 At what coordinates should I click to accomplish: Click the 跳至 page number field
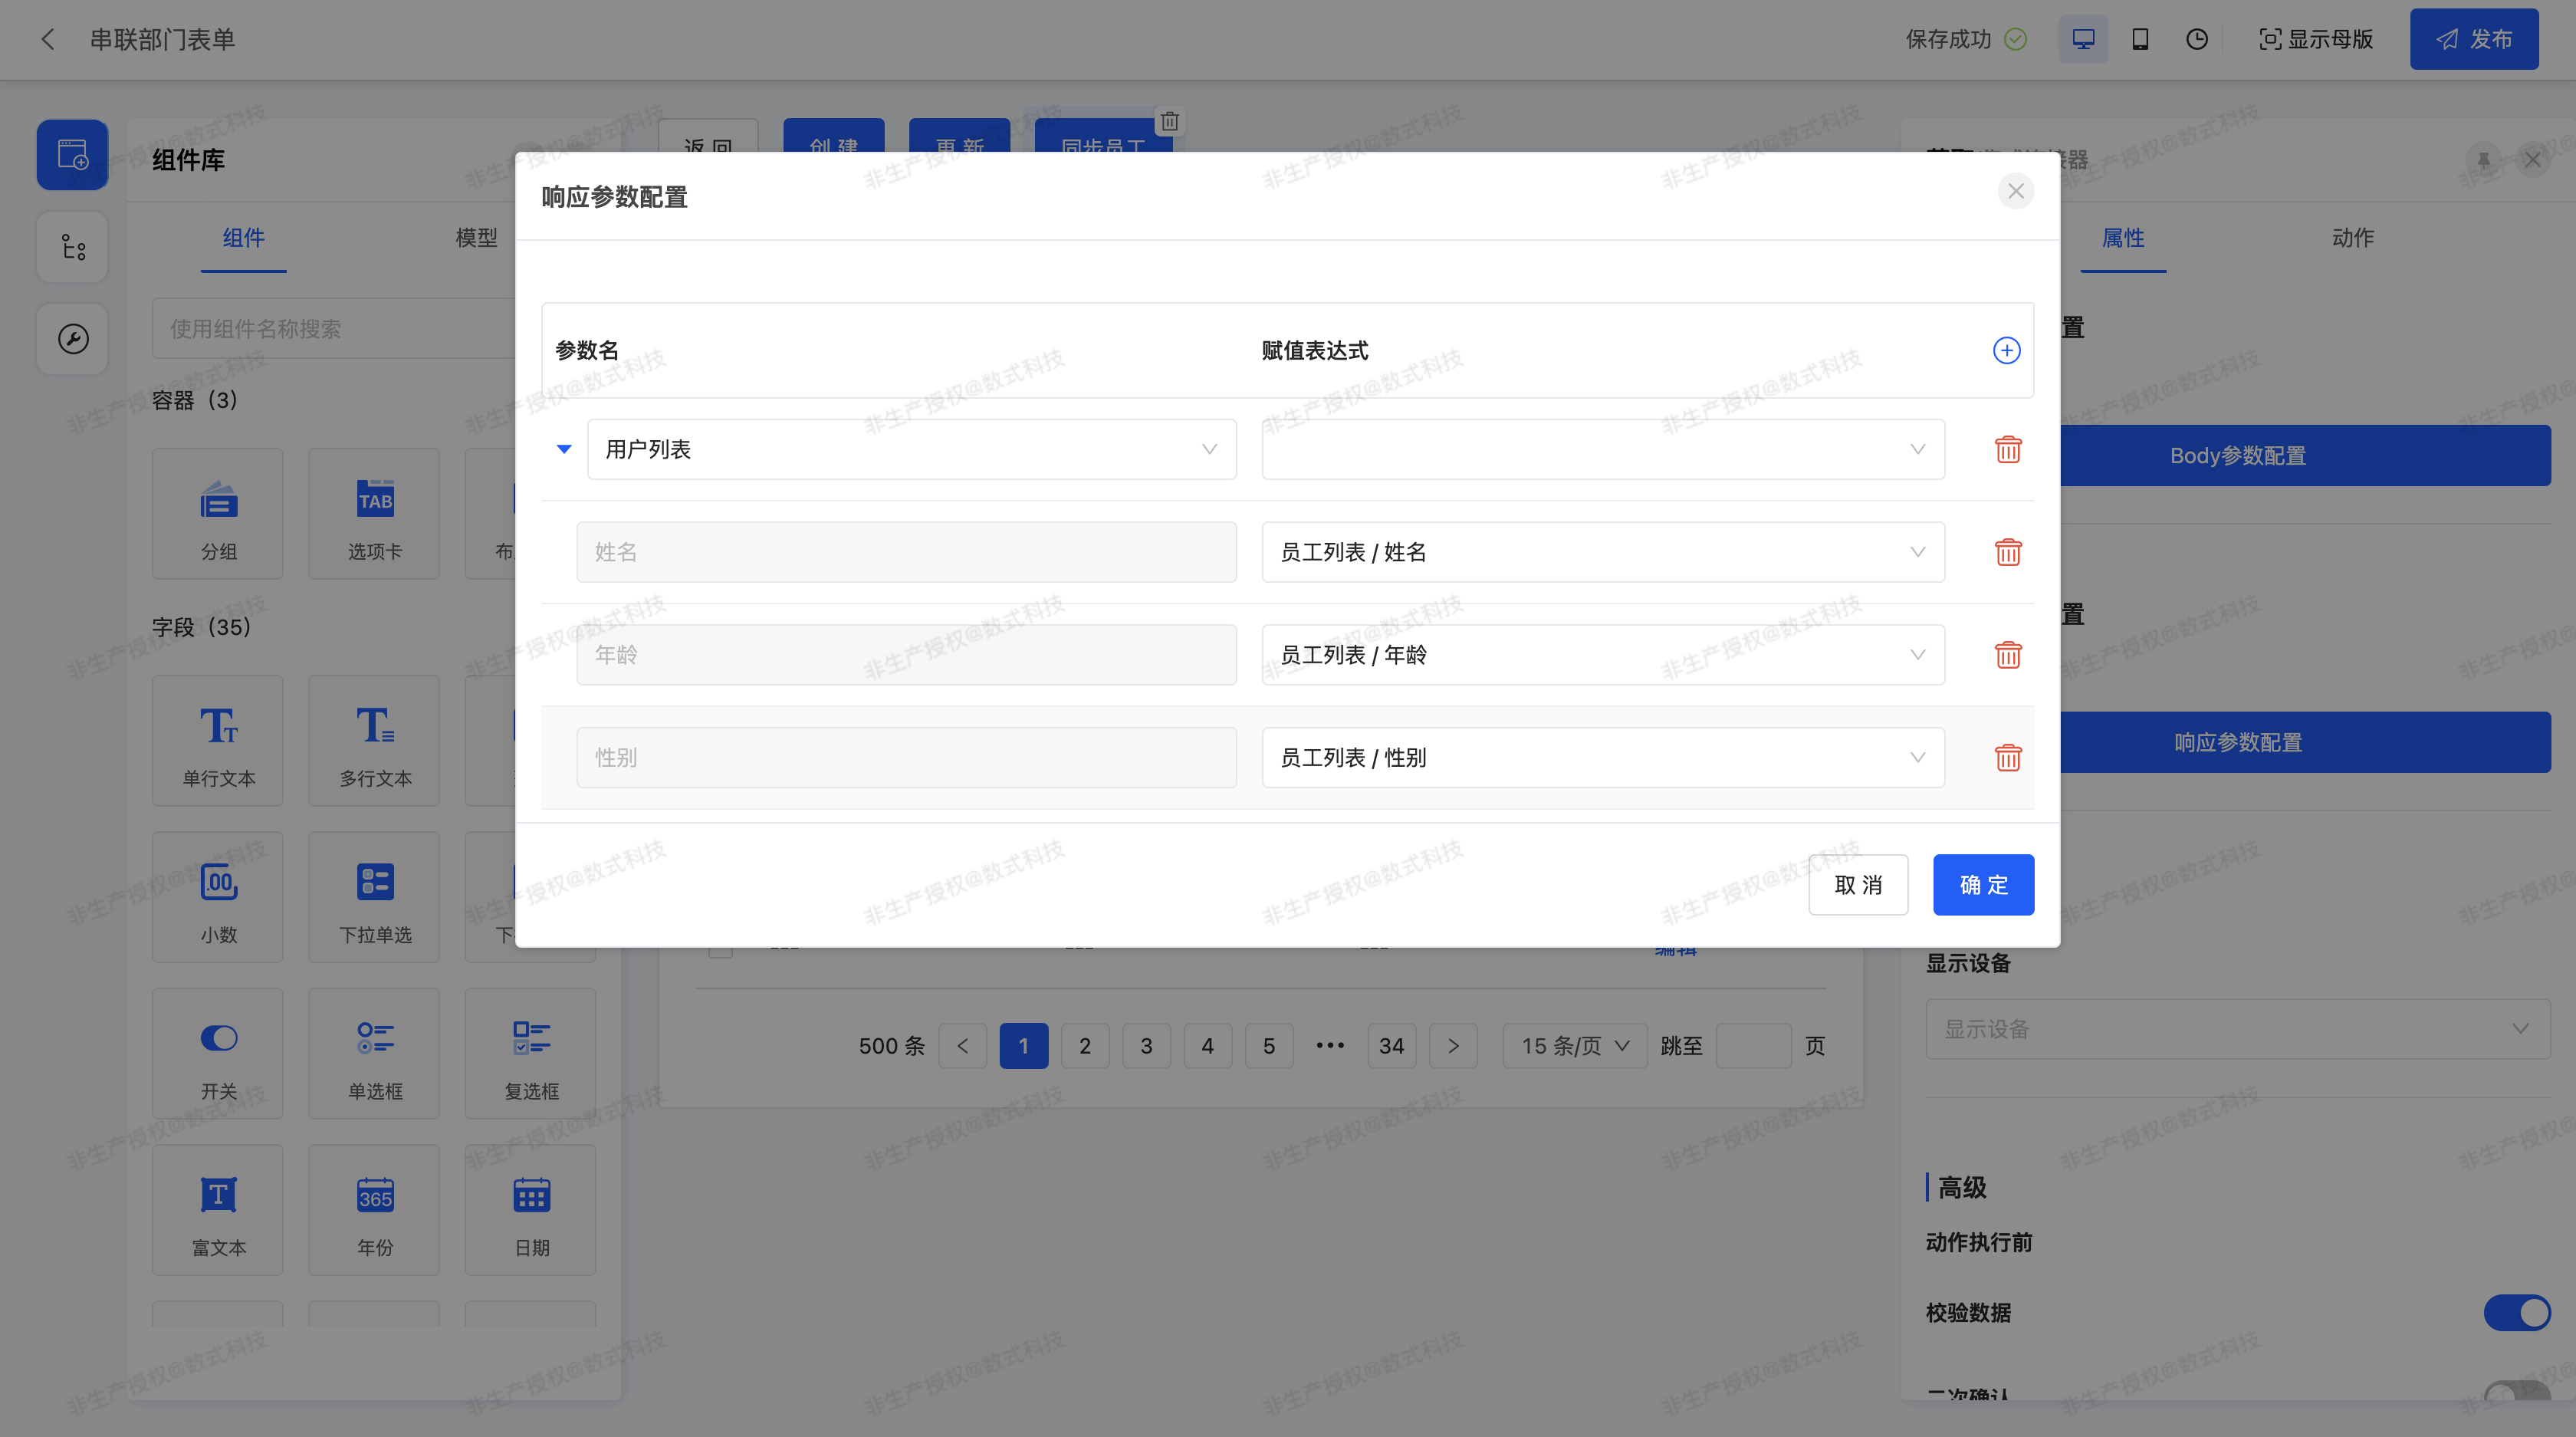(x=1753, y=1046)
